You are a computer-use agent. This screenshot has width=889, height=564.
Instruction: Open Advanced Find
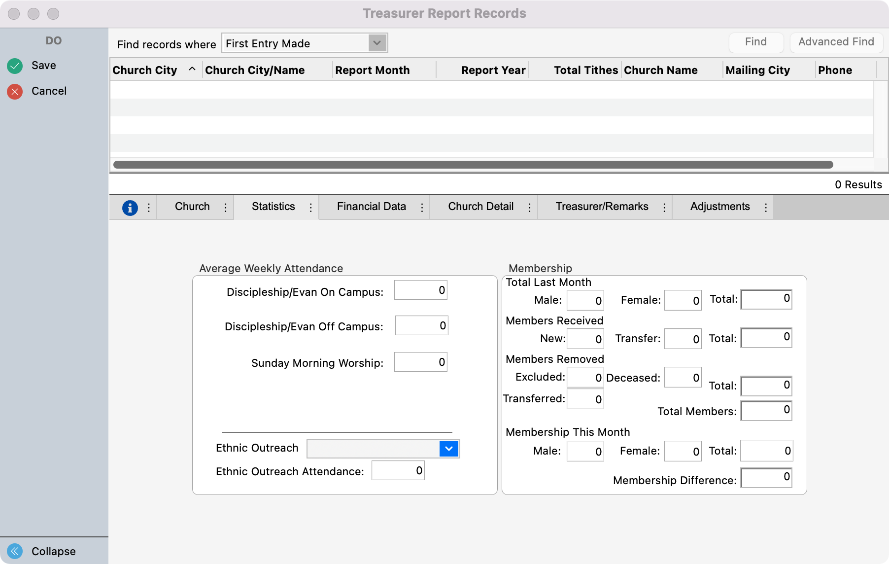[x=836, y=42]
